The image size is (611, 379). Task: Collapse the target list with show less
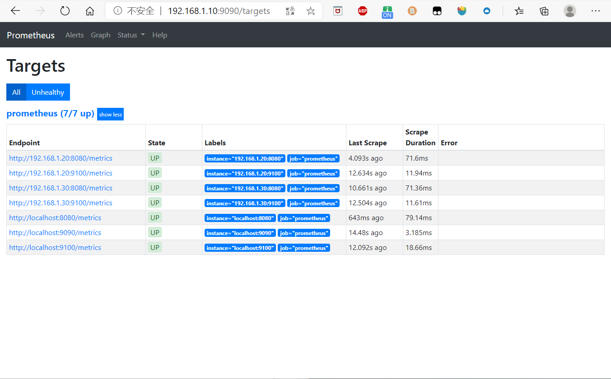pyautogui.click(x=110, y=114)
